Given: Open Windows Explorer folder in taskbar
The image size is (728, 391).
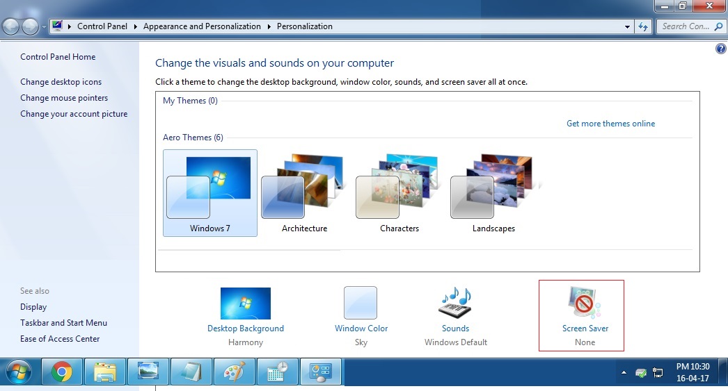Looking at the screenshot, I should [105, 371].
